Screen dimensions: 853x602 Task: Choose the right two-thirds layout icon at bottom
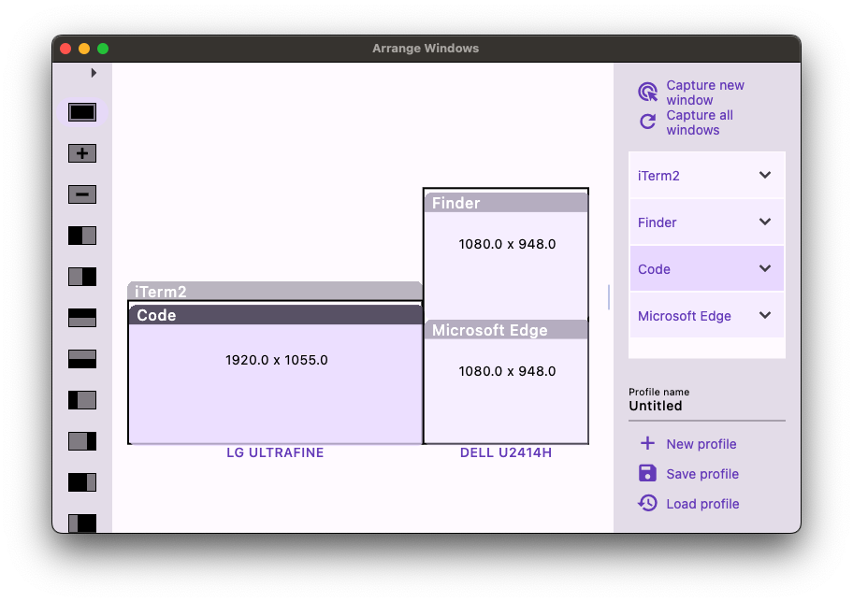click(82, 523)
